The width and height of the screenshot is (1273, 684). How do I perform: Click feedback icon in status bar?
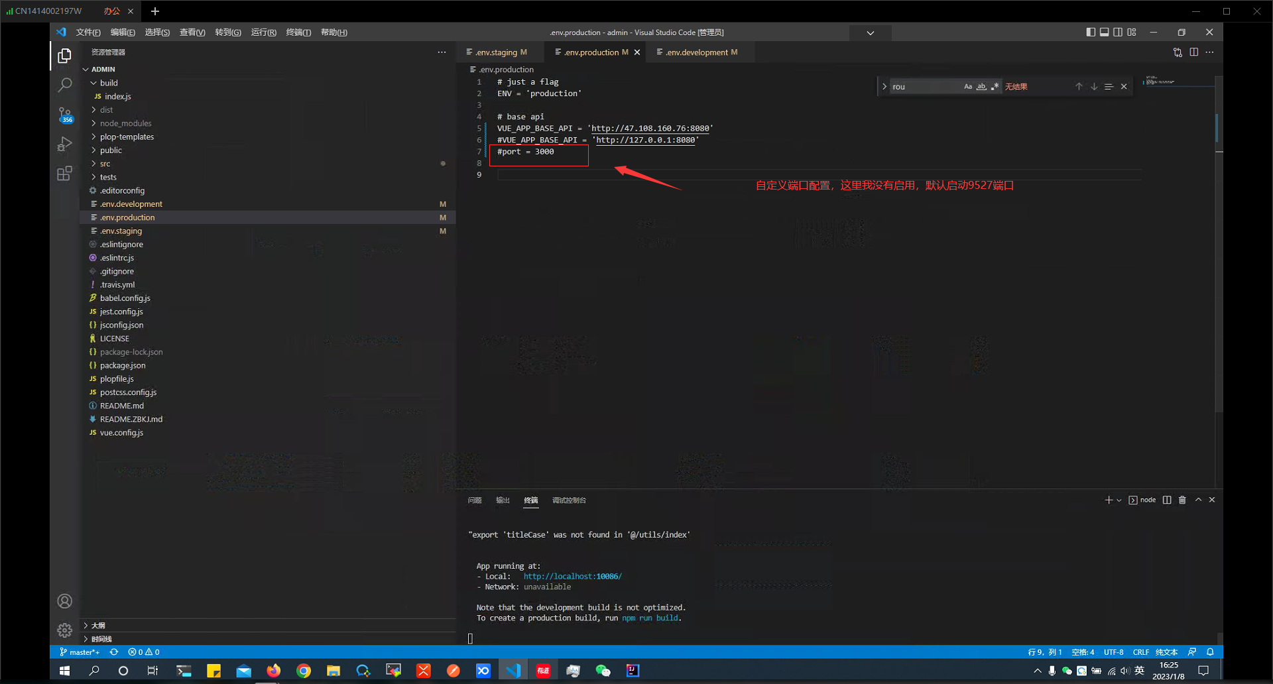1192,652
